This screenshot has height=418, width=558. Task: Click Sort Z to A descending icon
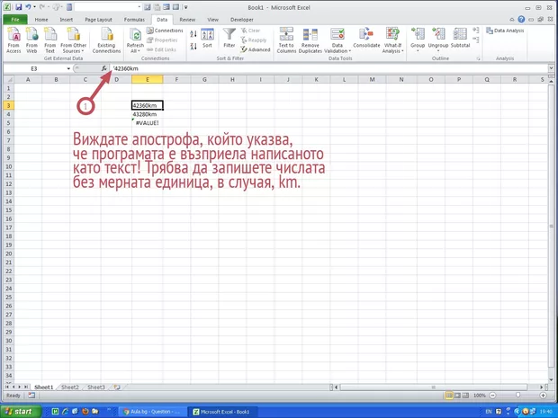(193, 46)
